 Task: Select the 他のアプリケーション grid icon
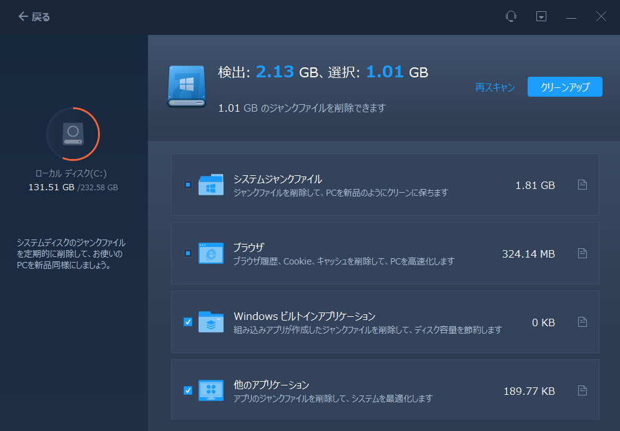coord(212,390)
